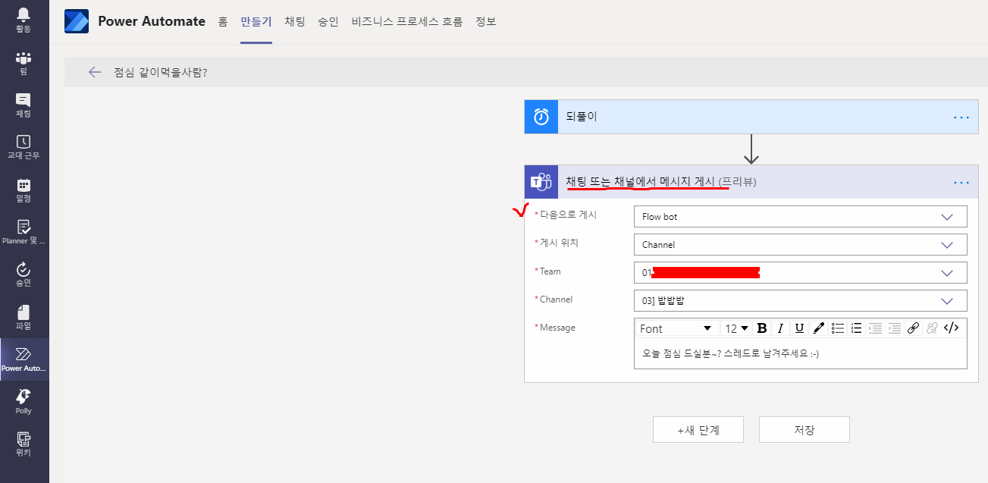The image size is (988, 483).
Task: Open Calendar (일정) in sidebar
Action: [24, 190]
